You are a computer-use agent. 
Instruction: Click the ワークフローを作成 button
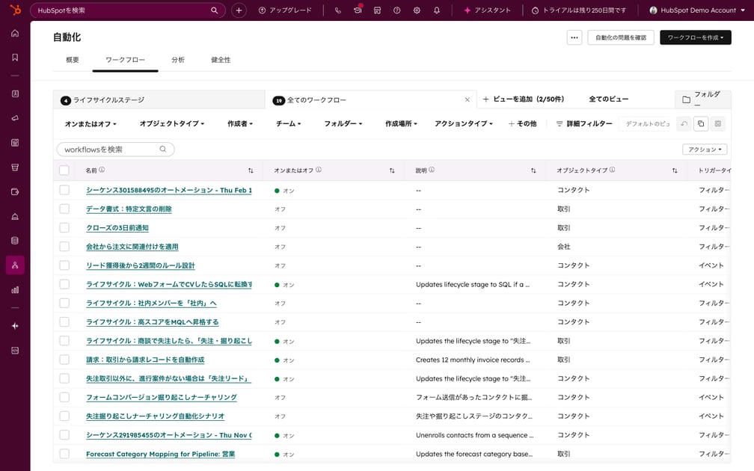(695, 36)
